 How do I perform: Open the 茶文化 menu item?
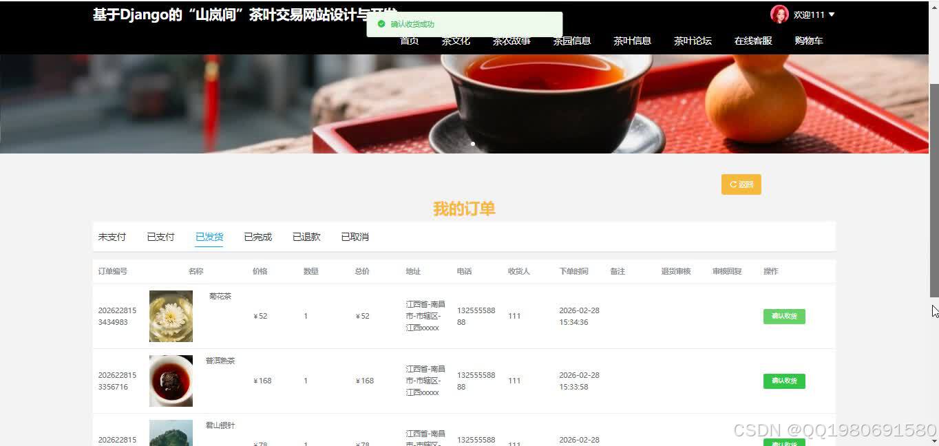point(456,41)
